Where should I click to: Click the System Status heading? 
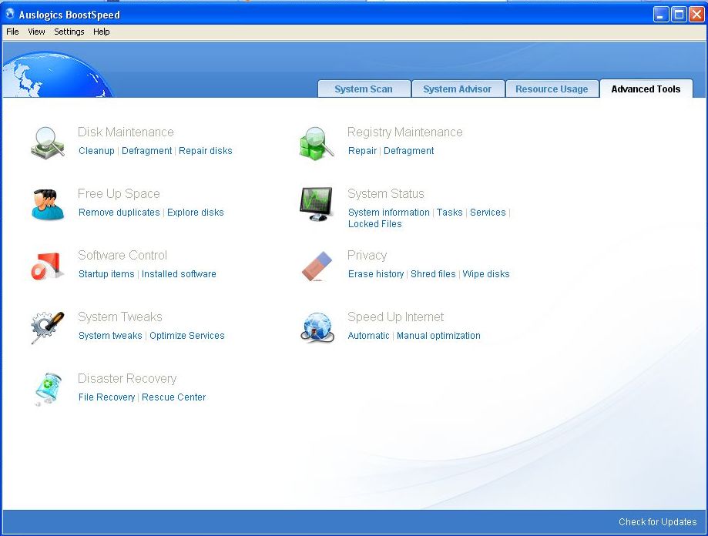point(386,193)
